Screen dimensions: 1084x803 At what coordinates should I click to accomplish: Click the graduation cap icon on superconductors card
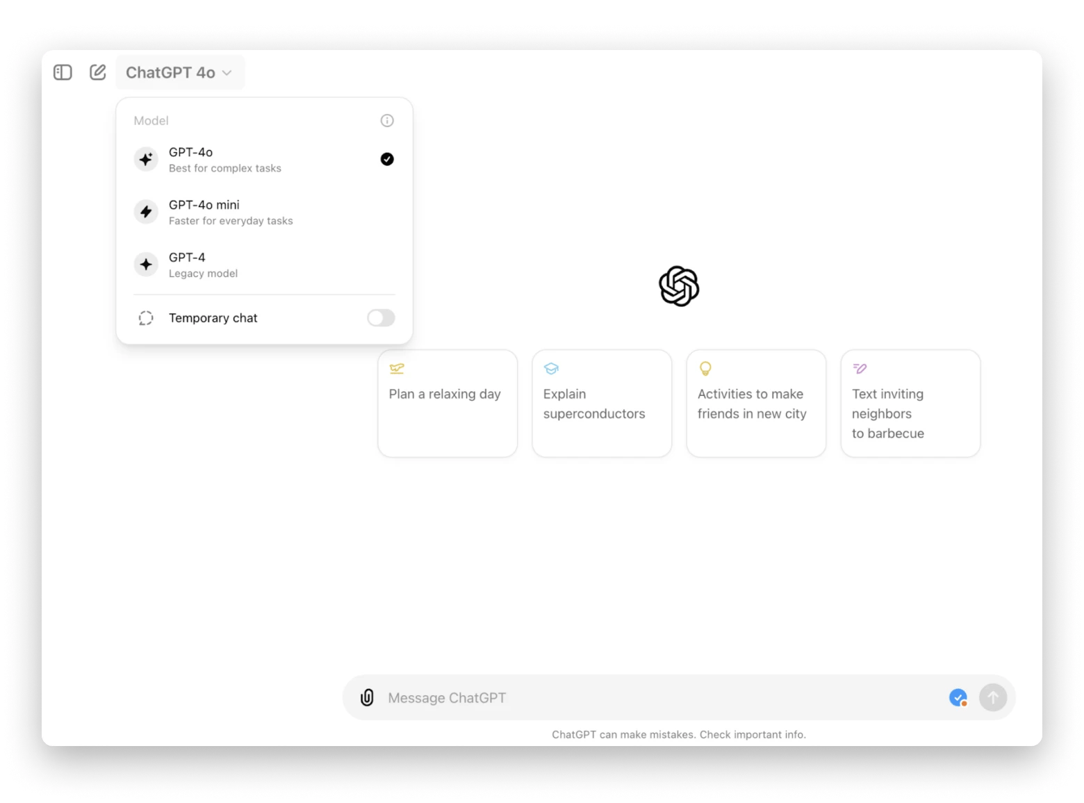point(551,369)
